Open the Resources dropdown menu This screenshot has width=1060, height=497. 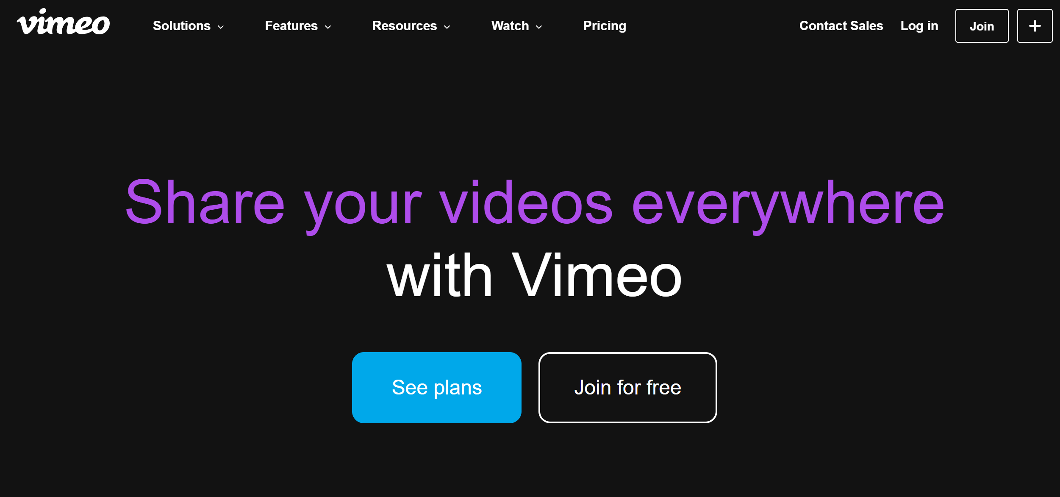click(411, 26)
